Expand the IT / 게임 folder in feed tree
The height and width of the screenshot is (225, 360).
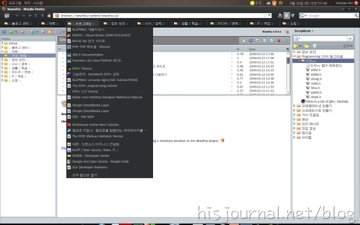[2, 76]
